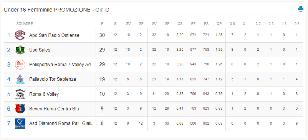Sort by the P points header

coord(102,24)
